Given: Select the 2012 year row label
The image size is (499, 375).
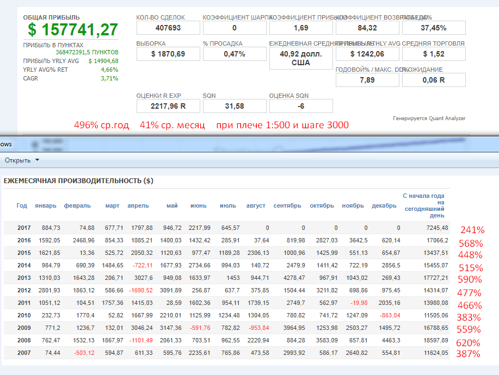Looking at the screenshot, I should tap(24, 290).
